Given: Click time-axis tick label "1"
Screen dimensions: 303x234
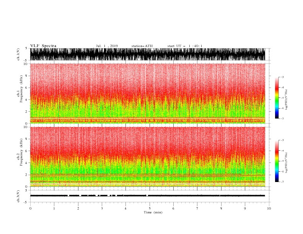Looking at the screenshot, I should point(54,208).
